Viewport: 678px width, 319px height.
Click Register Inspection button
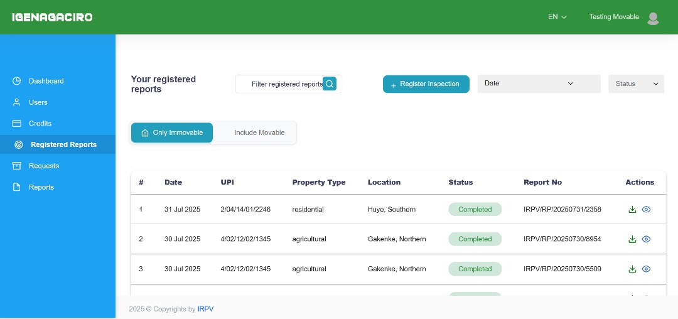pos(426,84)
